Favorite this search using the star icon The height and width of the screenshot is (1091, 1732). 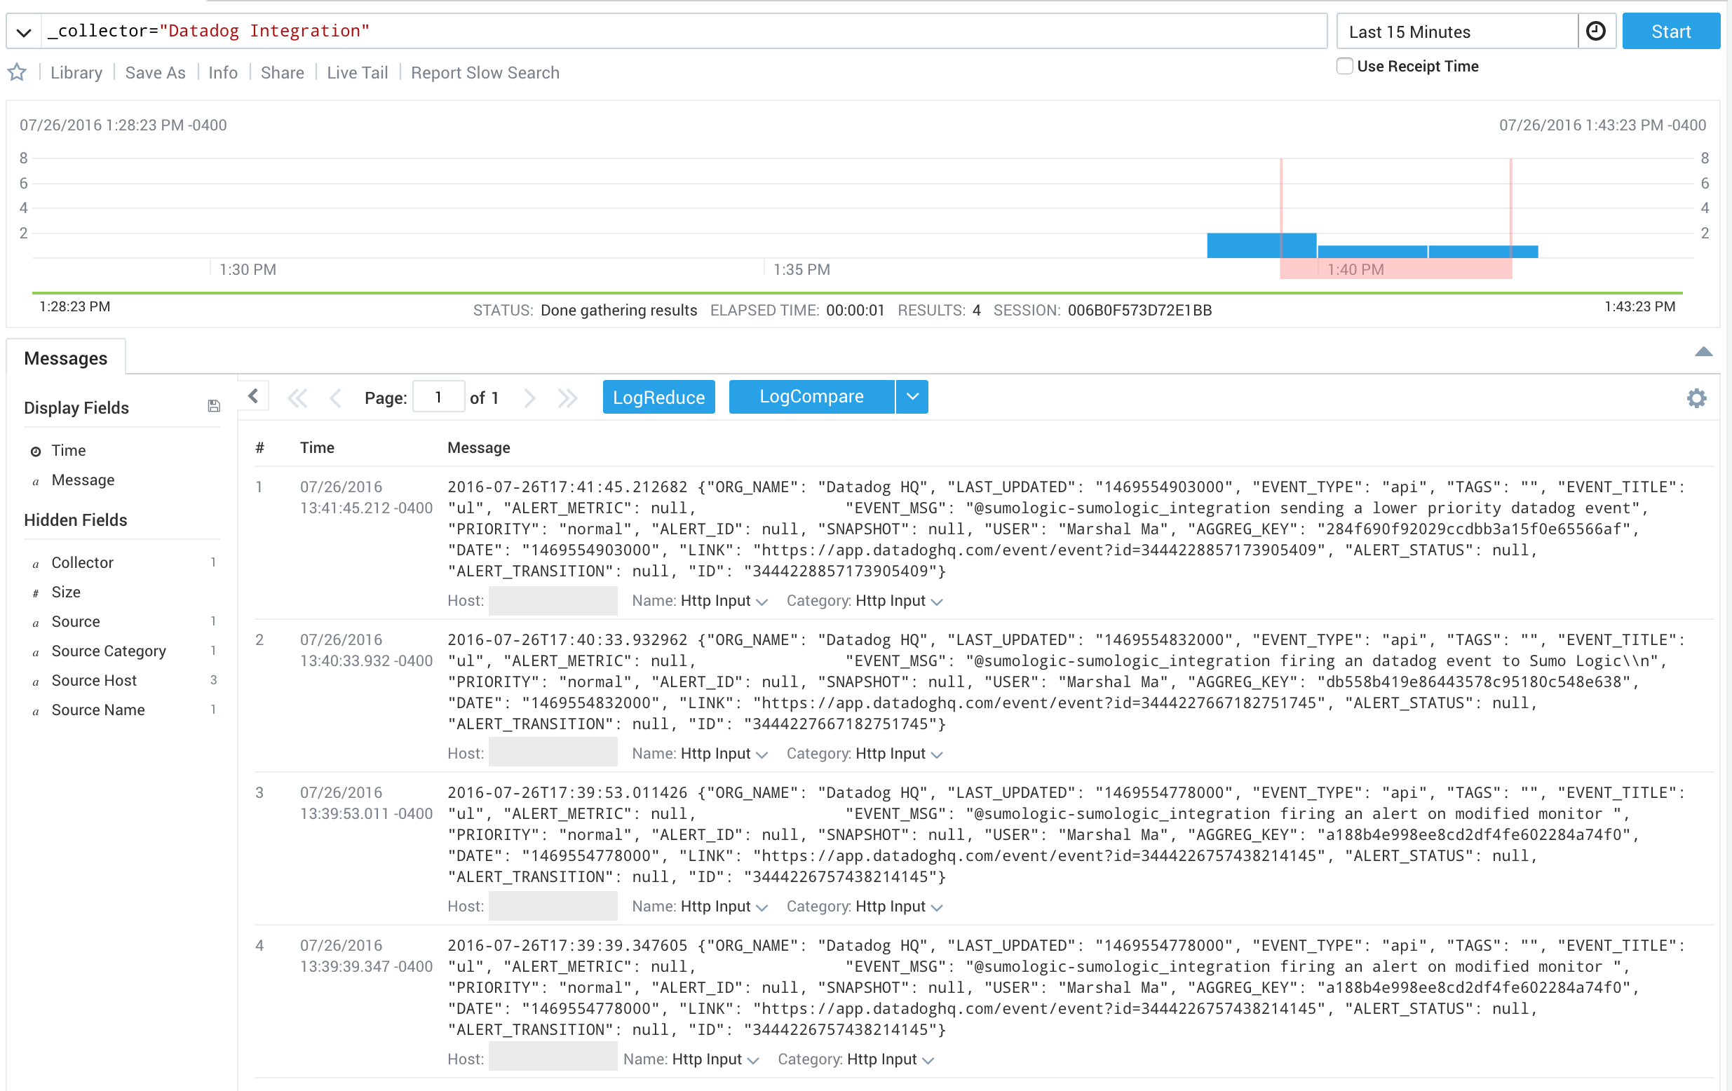click(x=17, y=72)
